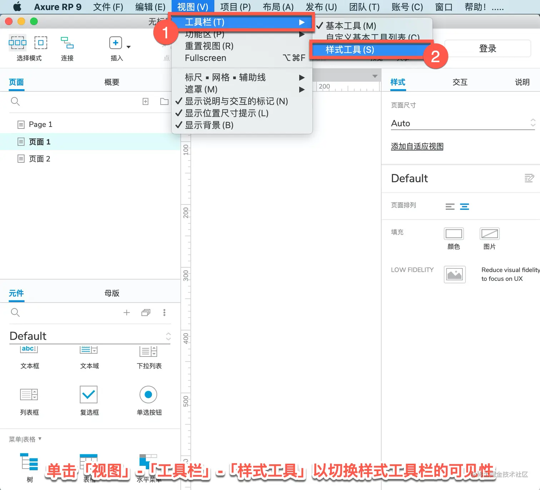Expand the 工具栏 (T) submenu
The width and height of the screenshot is (540, 490).
[x=242, y=22]
